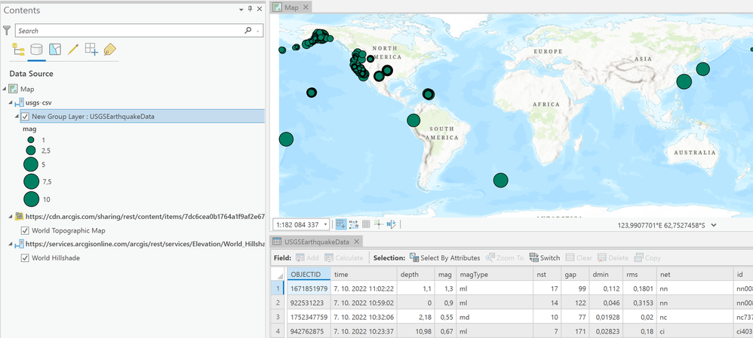This screenshot has height=338, width=753.
Task: Toggle Snapping in the map status bar
Action: click(x=341, y=224)
